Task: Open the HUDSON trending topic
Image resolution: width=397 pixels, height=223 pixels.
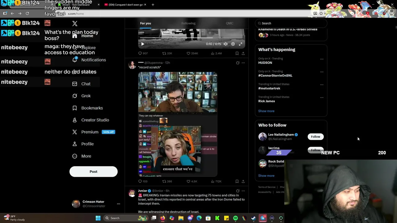Action: pyautogui.click(x=265, y=63)
